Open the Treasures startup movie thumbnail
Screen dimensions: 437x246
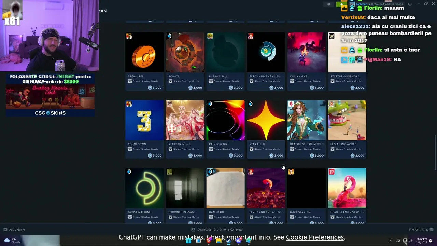click(144, 52)
